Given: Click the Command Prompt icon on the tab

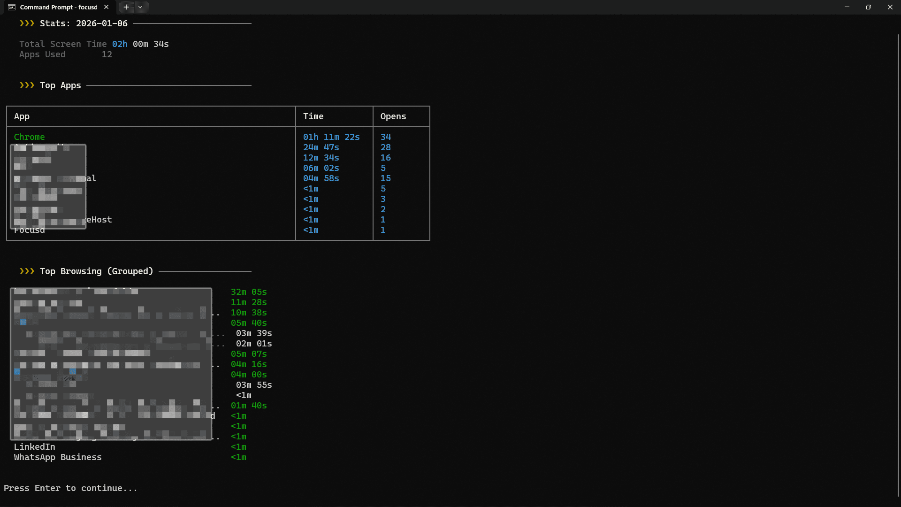Looking at the screenshot, I should [x=12, y=7].
